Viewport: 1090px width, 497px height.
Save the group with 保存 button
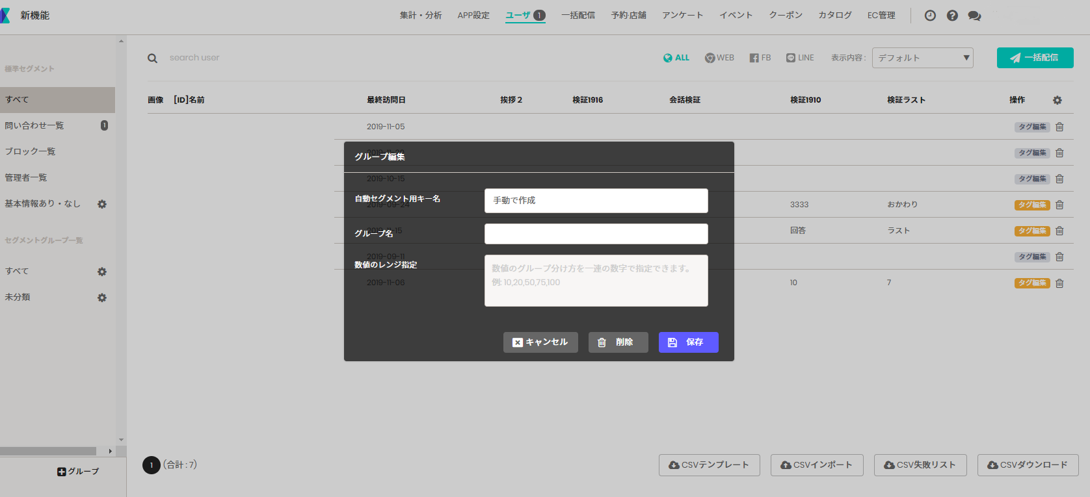tap(689, 342)
